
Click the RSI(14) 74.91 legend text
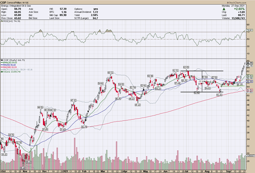(x=12, y=21)
